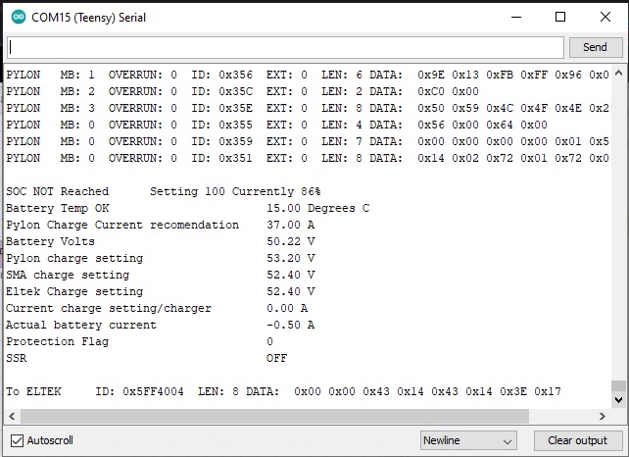Click the 'ID: 0x351' text

point(221,158)
